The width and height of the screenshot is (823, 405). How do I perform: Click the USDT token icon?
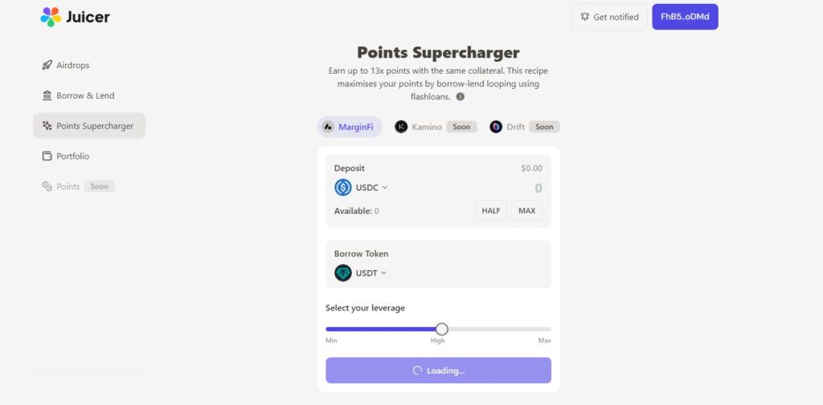coord(343,273)
